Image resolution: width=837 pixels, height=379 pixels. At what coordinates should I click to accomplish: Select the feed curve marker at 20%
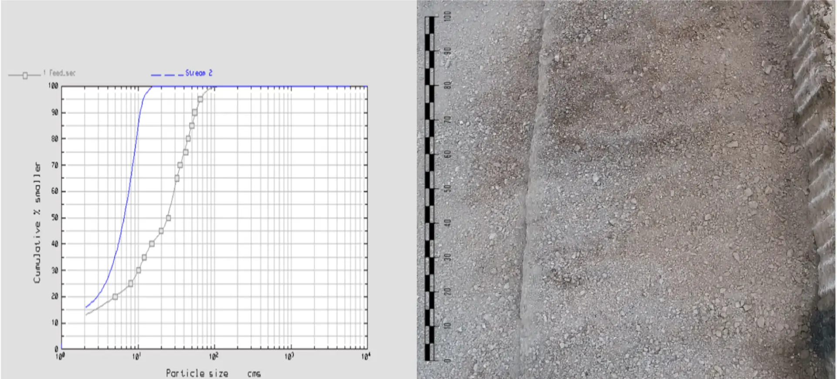(x=115, y=297)
